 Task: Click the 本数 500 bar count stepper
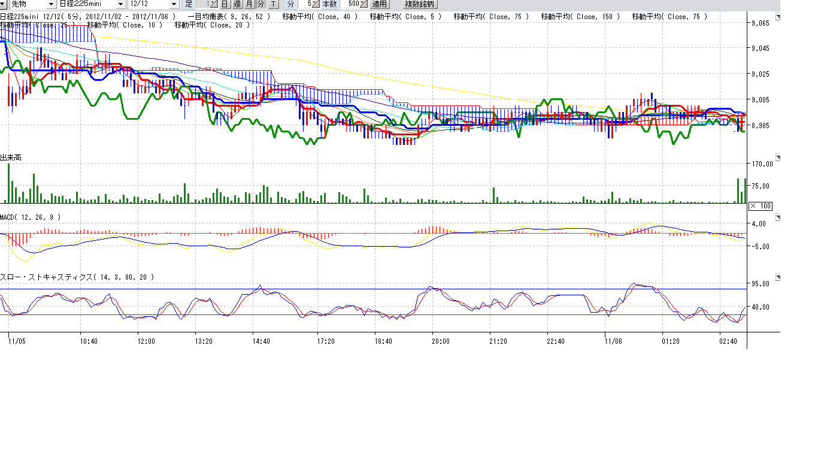(363, 4)
